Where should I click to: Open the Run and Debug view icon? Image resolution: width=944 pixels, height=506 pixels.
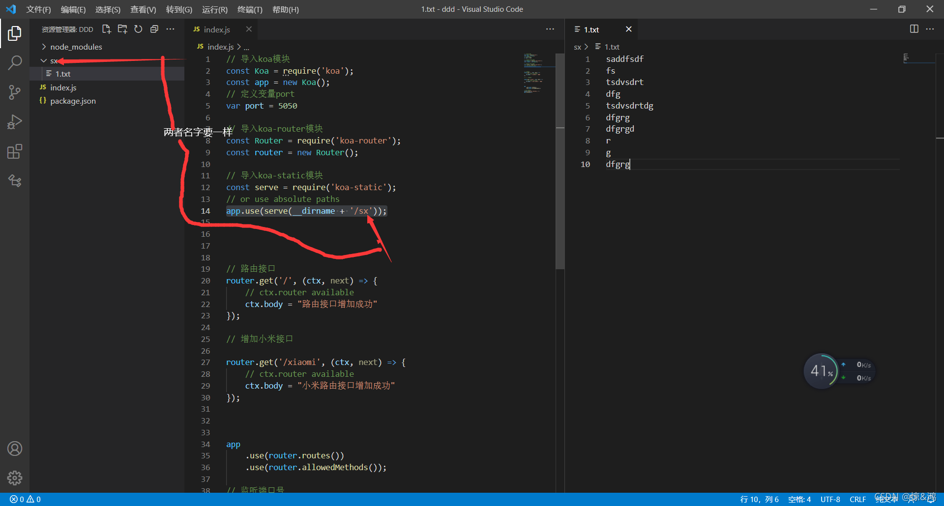(15, 122)
